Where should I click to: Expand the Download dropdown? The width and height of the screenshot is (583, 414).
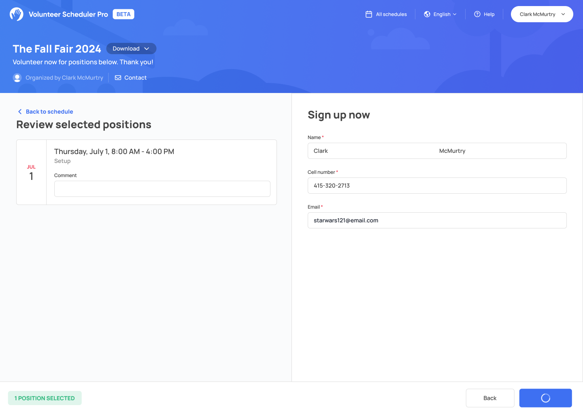click(131, 49)
